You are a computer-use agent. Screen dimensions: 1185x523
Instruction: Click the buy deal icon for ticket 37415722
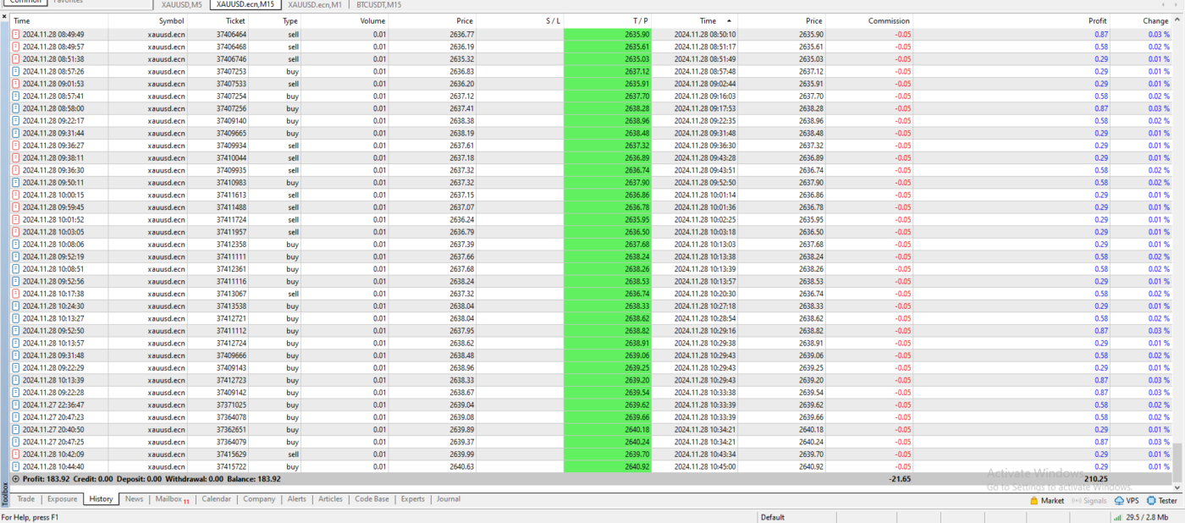[15, 466]
